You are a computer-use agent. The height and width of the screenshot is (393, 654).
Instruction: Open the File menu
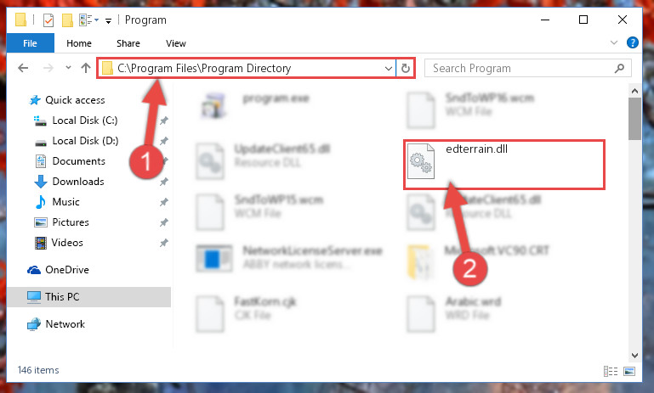pos(30,43)
